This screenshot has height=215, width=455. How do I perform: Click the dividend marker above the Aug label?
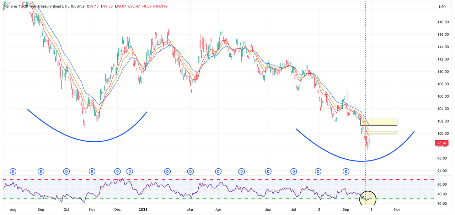pyautogui.click(x=14, y=171)
